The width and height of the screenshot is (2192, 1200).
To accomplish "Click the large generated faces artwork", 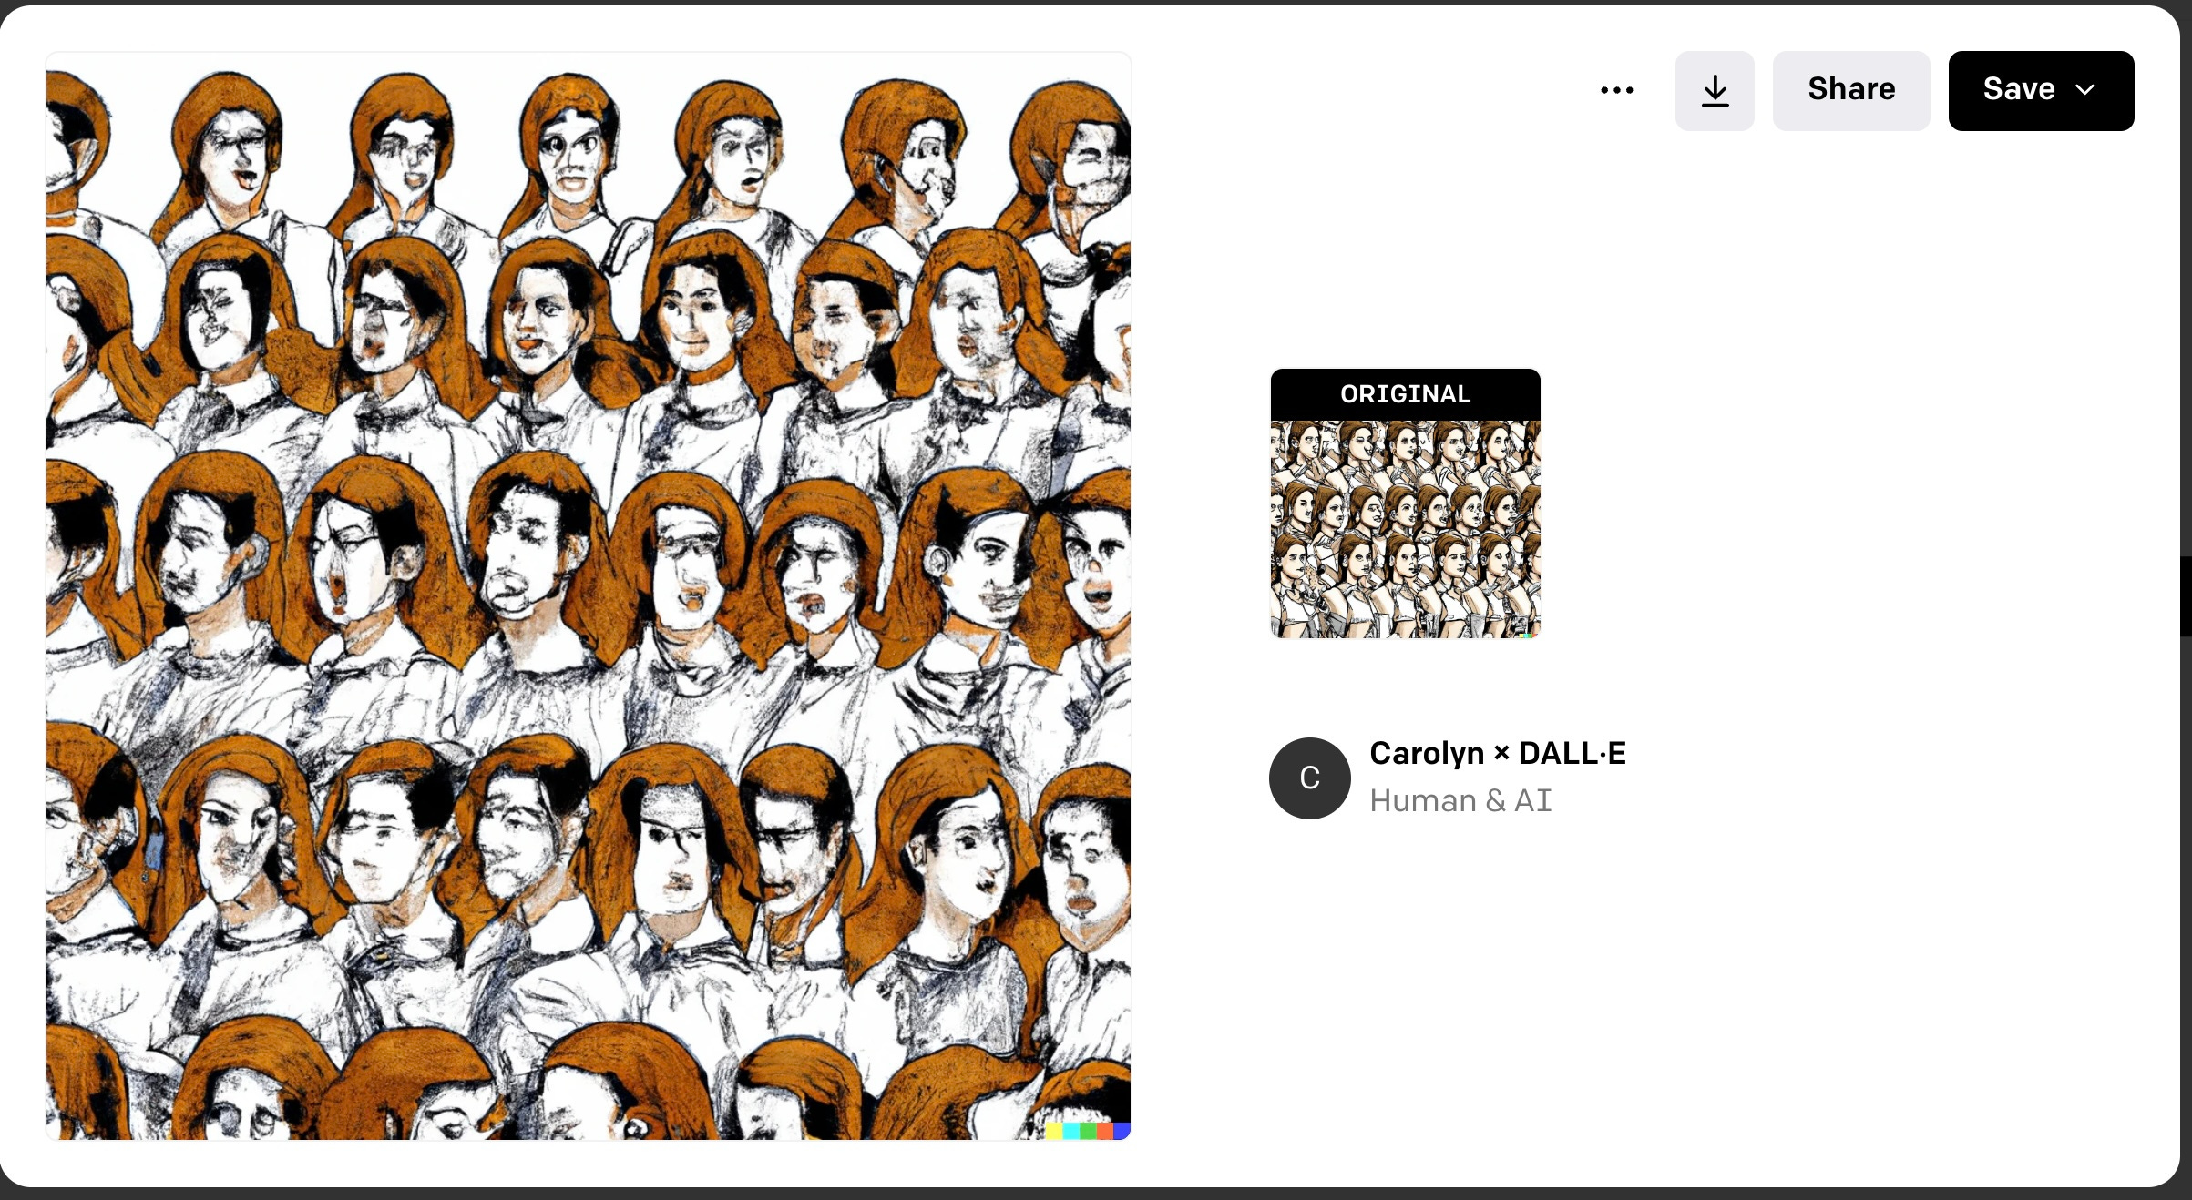I will pyautogui.click(x=589, y=595).
